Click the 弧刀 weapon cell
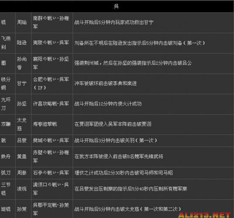This screenshot has height=218, width=234. pyautogui.click(x=7, y=173)
